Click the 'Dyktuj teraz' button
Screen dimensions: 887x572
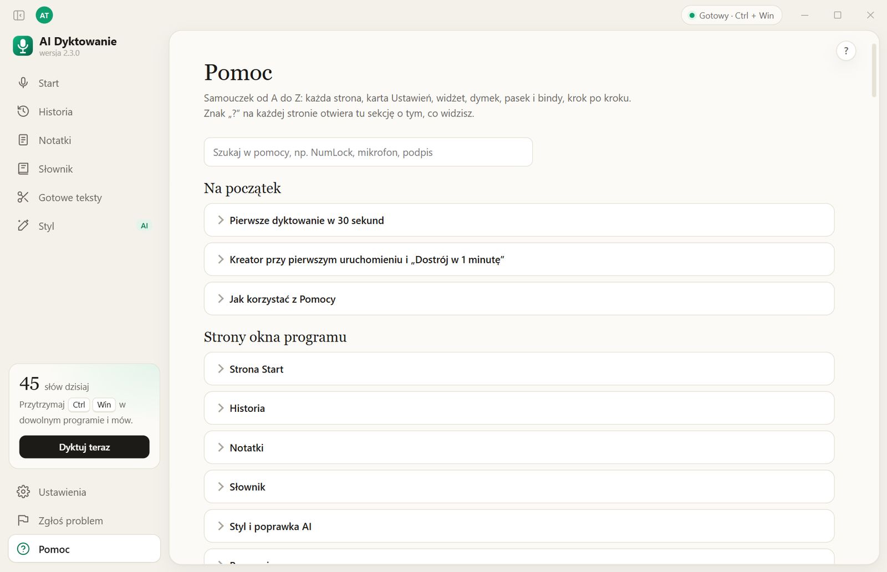click(x=84, y=447)
